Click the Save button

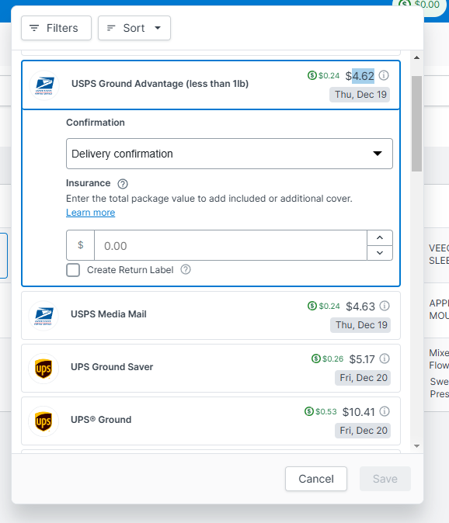click(385, 479)
